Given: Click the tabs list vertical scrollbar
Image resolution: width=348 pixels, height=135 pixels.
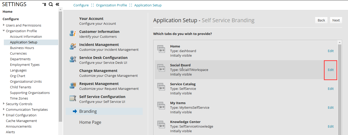Looking at the screenshot, I should [x=340, y=89].
